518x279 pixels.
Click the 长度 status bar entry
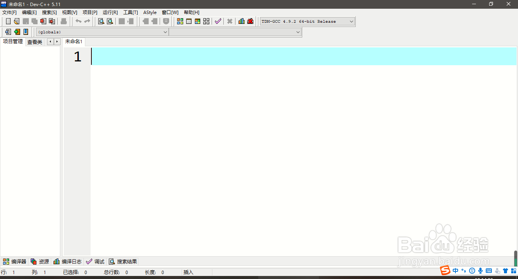154,272
